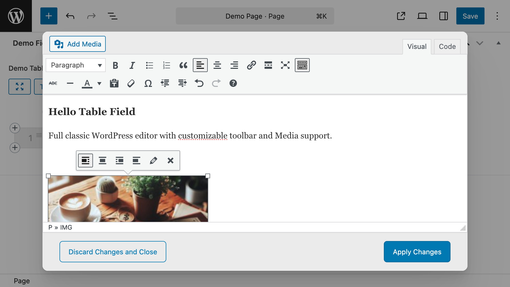The height and width of the screenshot is (287, 510).
Task: Insert Read More tag icon
Action: point(268,65)
